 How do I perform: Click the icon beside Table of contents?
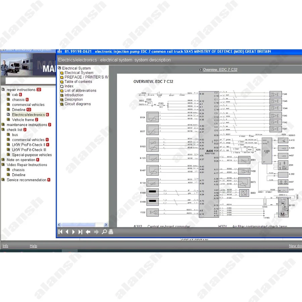62,82
